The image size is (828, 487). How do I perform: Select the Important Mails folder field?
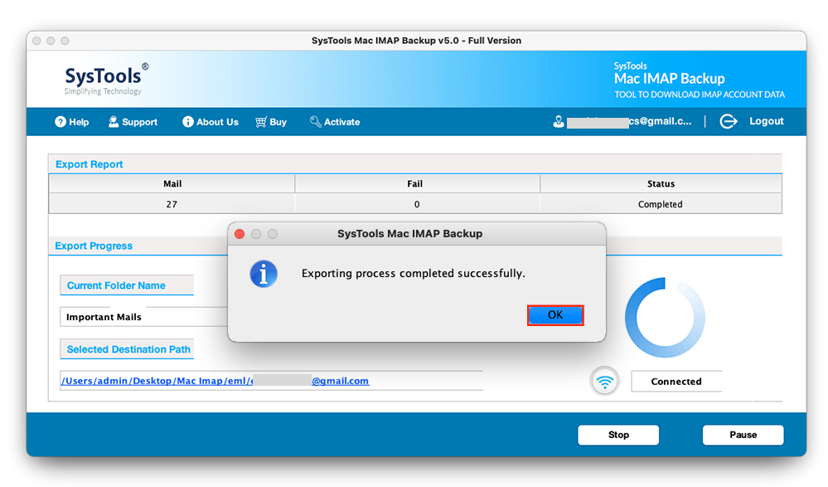coord(143,317)
